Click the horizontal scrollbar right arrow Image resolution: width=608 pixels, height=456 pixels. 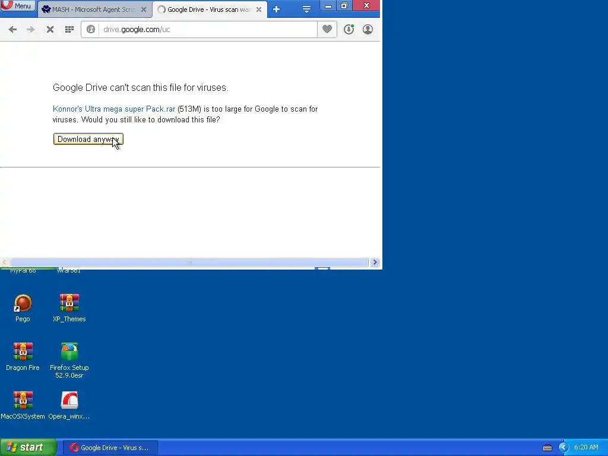375,262
